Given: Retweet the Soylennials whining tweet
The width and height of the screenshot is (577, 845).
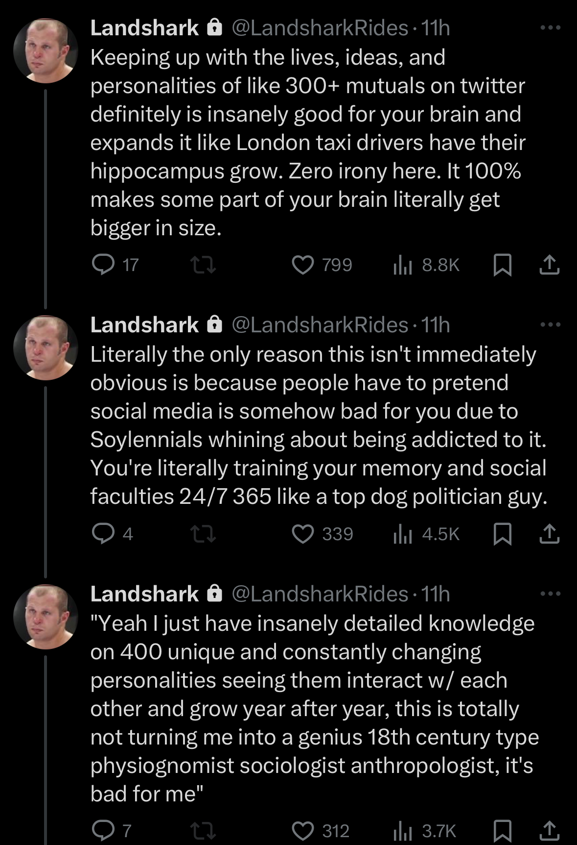Looking at the screenshot, I should [x=203, y=534].
